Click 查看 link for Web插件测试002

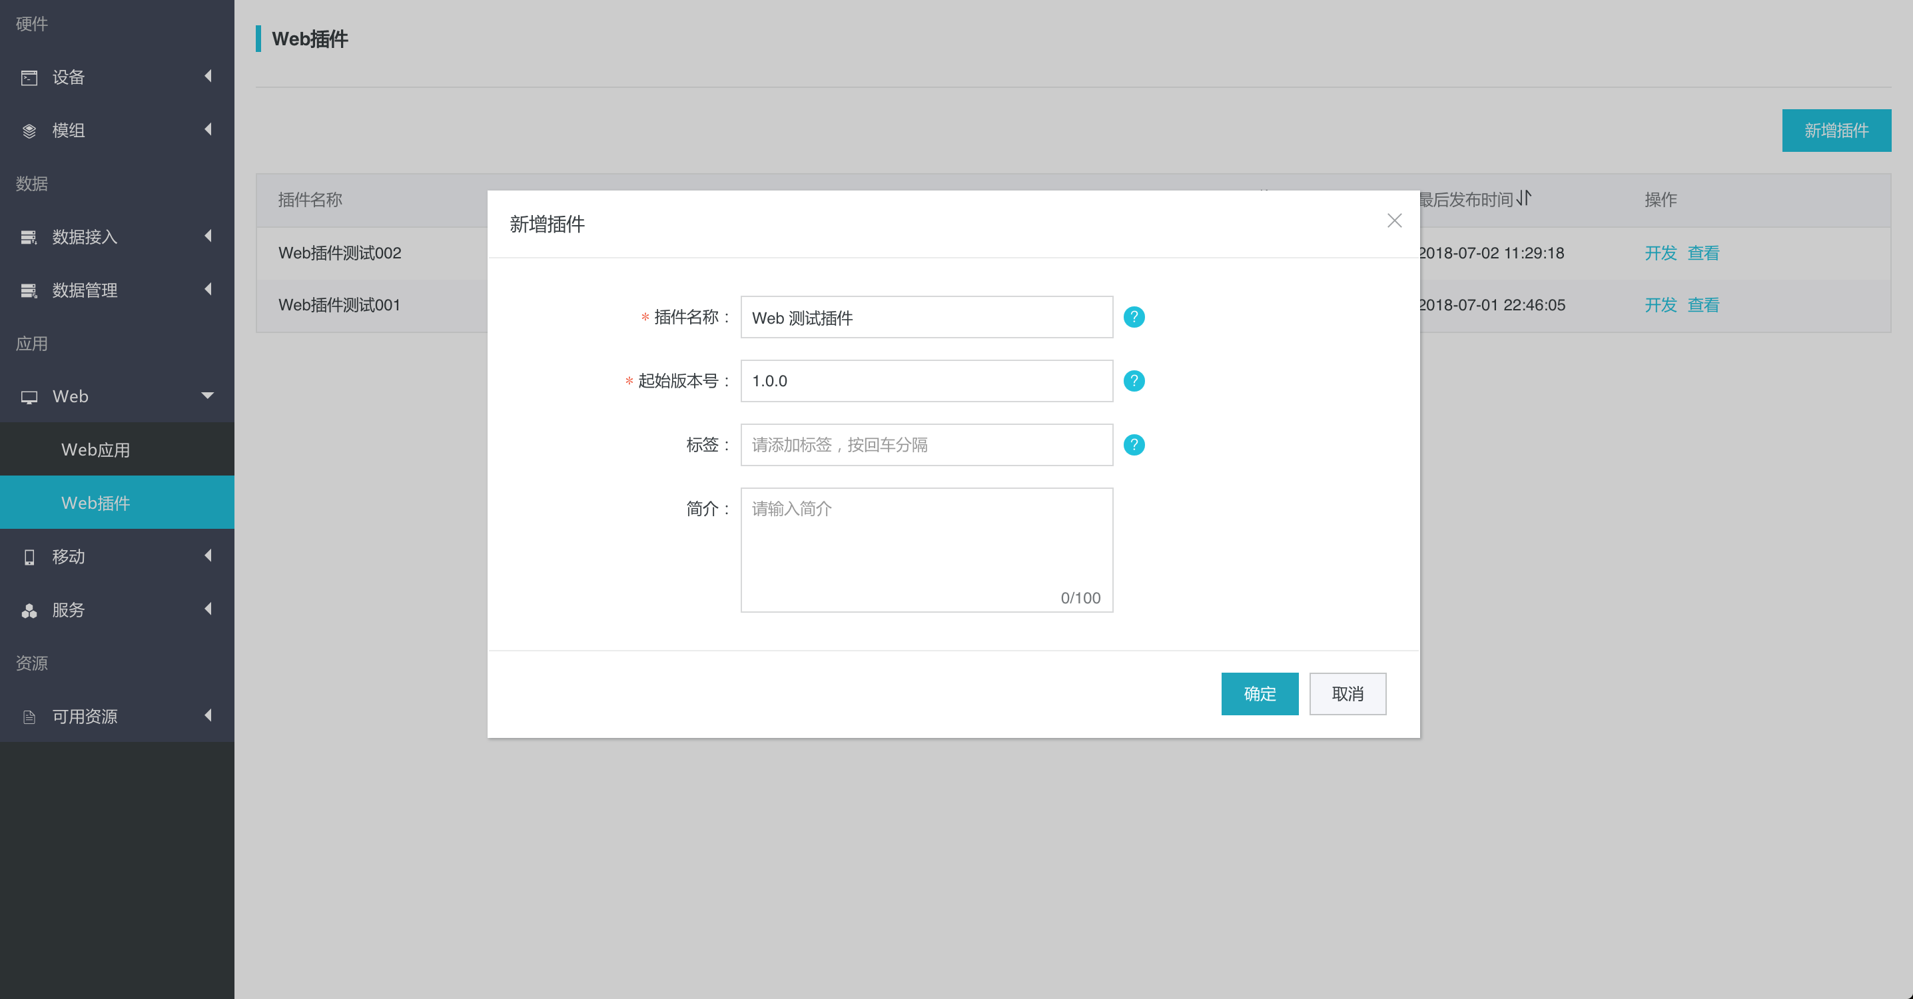click(x=1703, y=253)
